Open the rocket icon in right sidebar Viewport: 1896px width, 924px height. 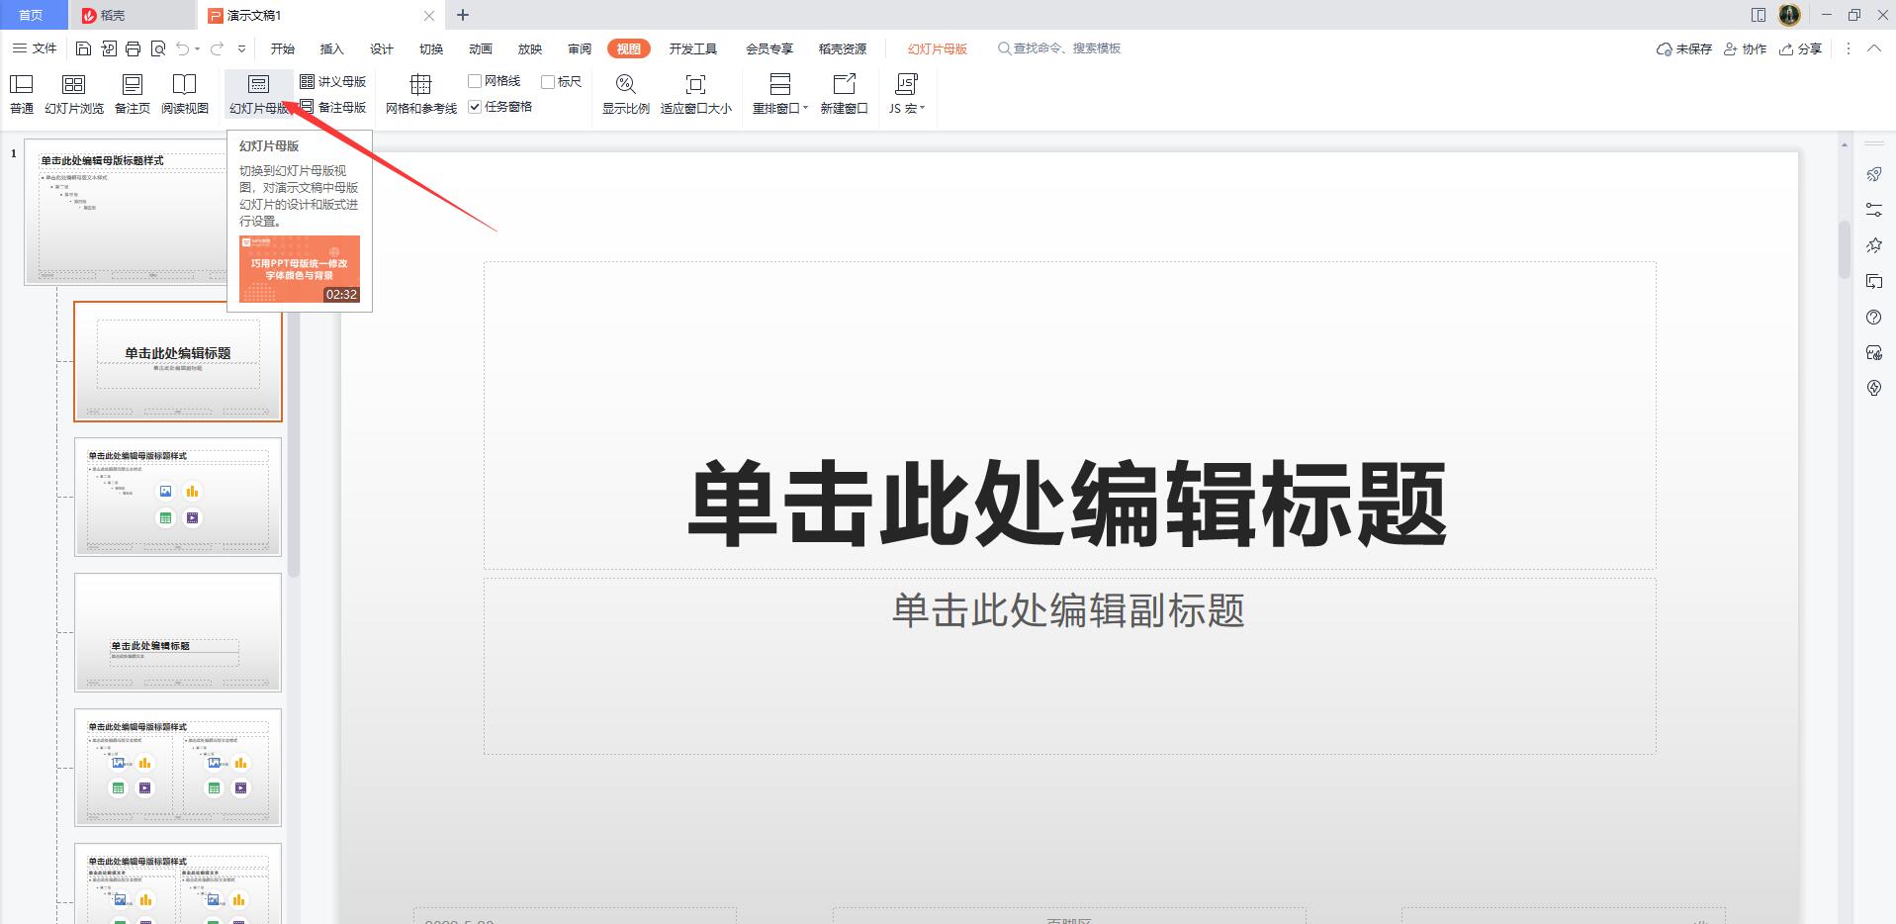1874,174
